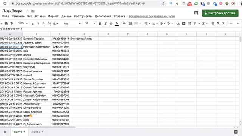The width and height of the screenshot is (242, 136).
Task: Click the Настройки Доступа share button
Action: pyautogui.click(x=220, y=13)
